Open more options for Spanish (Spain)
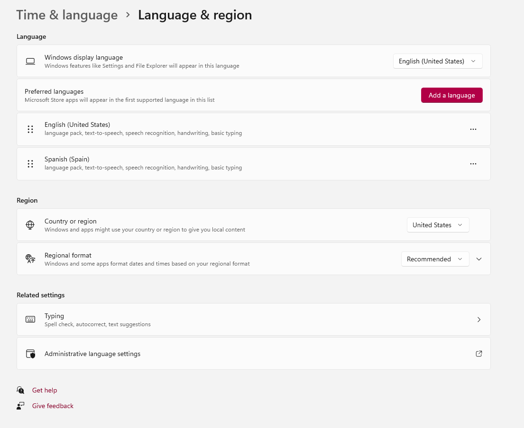This screenshot has width=524, height=428. 473,164
